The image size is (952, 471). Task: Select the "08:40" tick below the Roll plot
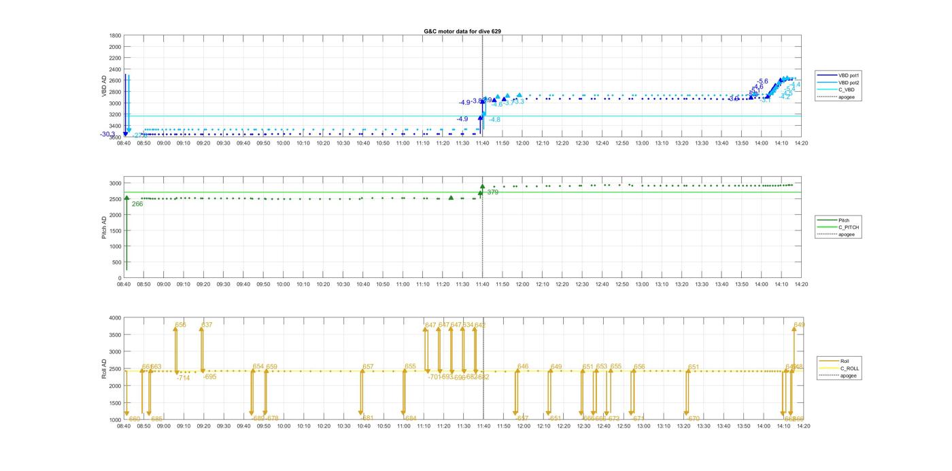124,427
